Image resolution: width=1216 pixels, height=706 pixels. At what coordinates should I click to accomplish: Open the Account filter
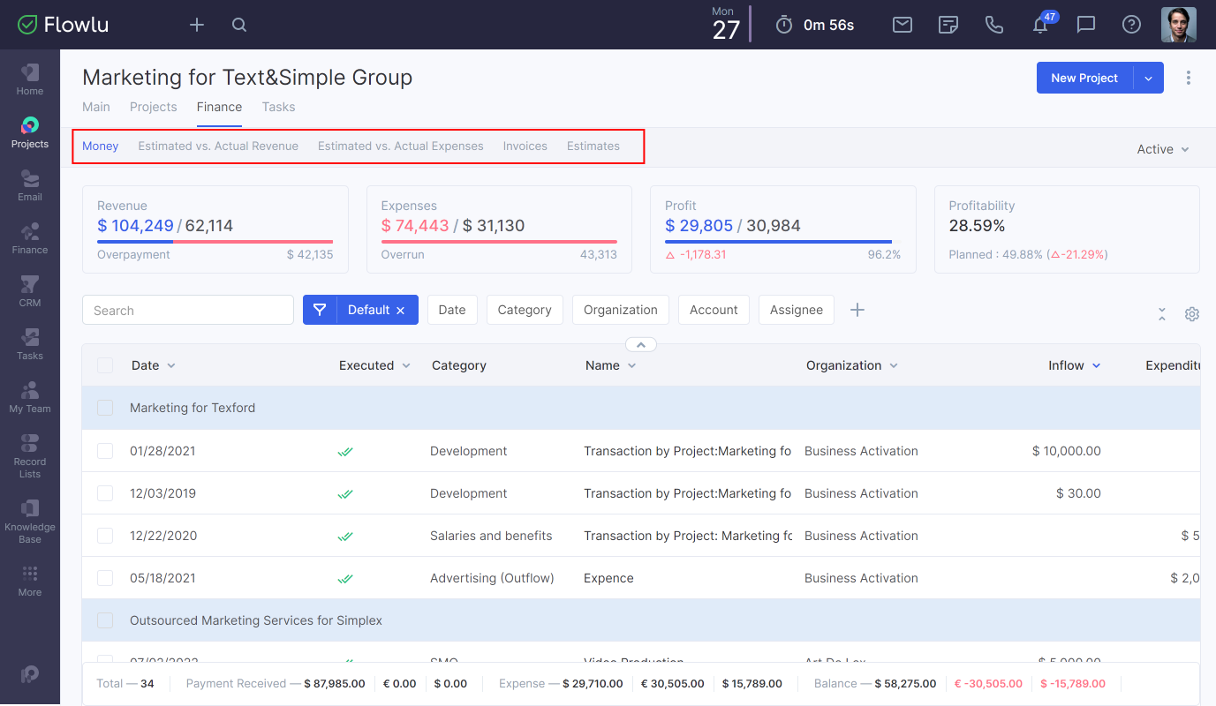(x=714, y=310)
